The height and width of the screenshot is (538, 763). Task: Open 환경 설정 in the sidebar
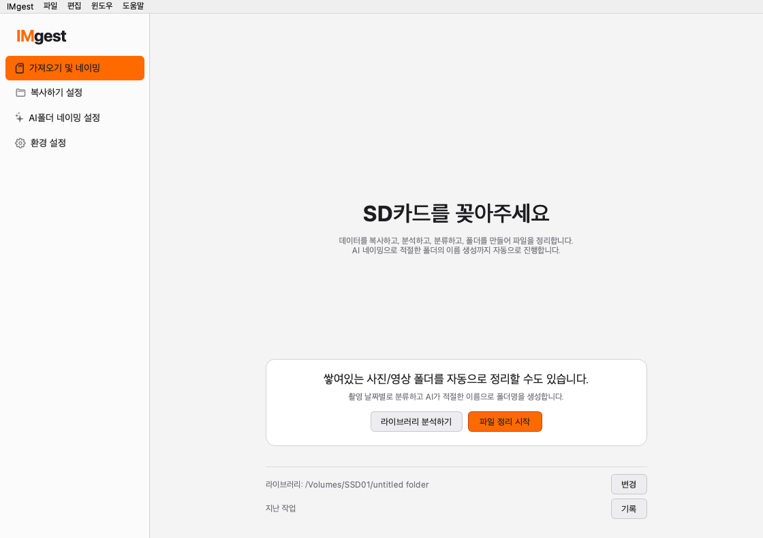coord(75,143)
